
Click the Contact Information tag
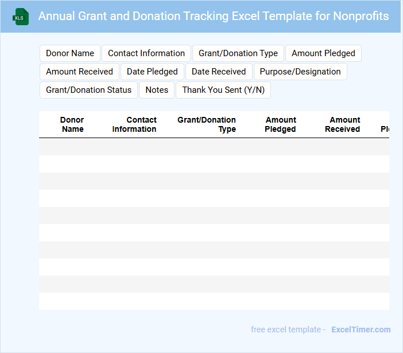146,53
